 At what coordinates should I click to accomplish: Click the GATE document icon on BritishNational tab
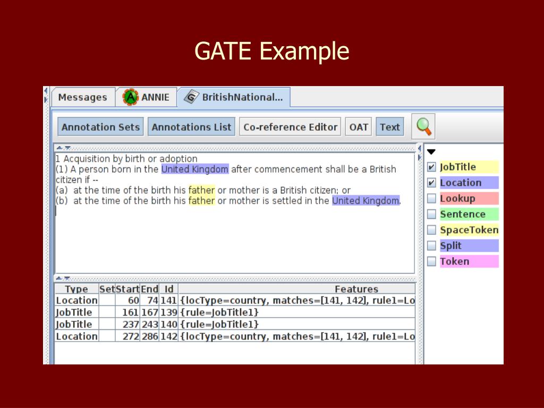(x=191, y=97)
